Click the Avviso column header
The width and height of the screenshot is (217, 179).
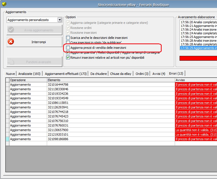tap(196, 80)
